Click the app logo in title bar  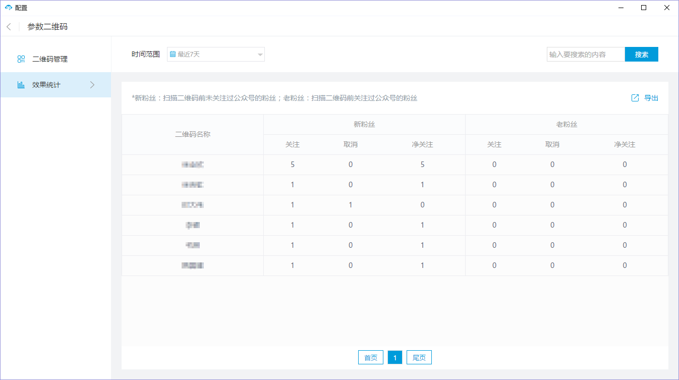(8, 8)
